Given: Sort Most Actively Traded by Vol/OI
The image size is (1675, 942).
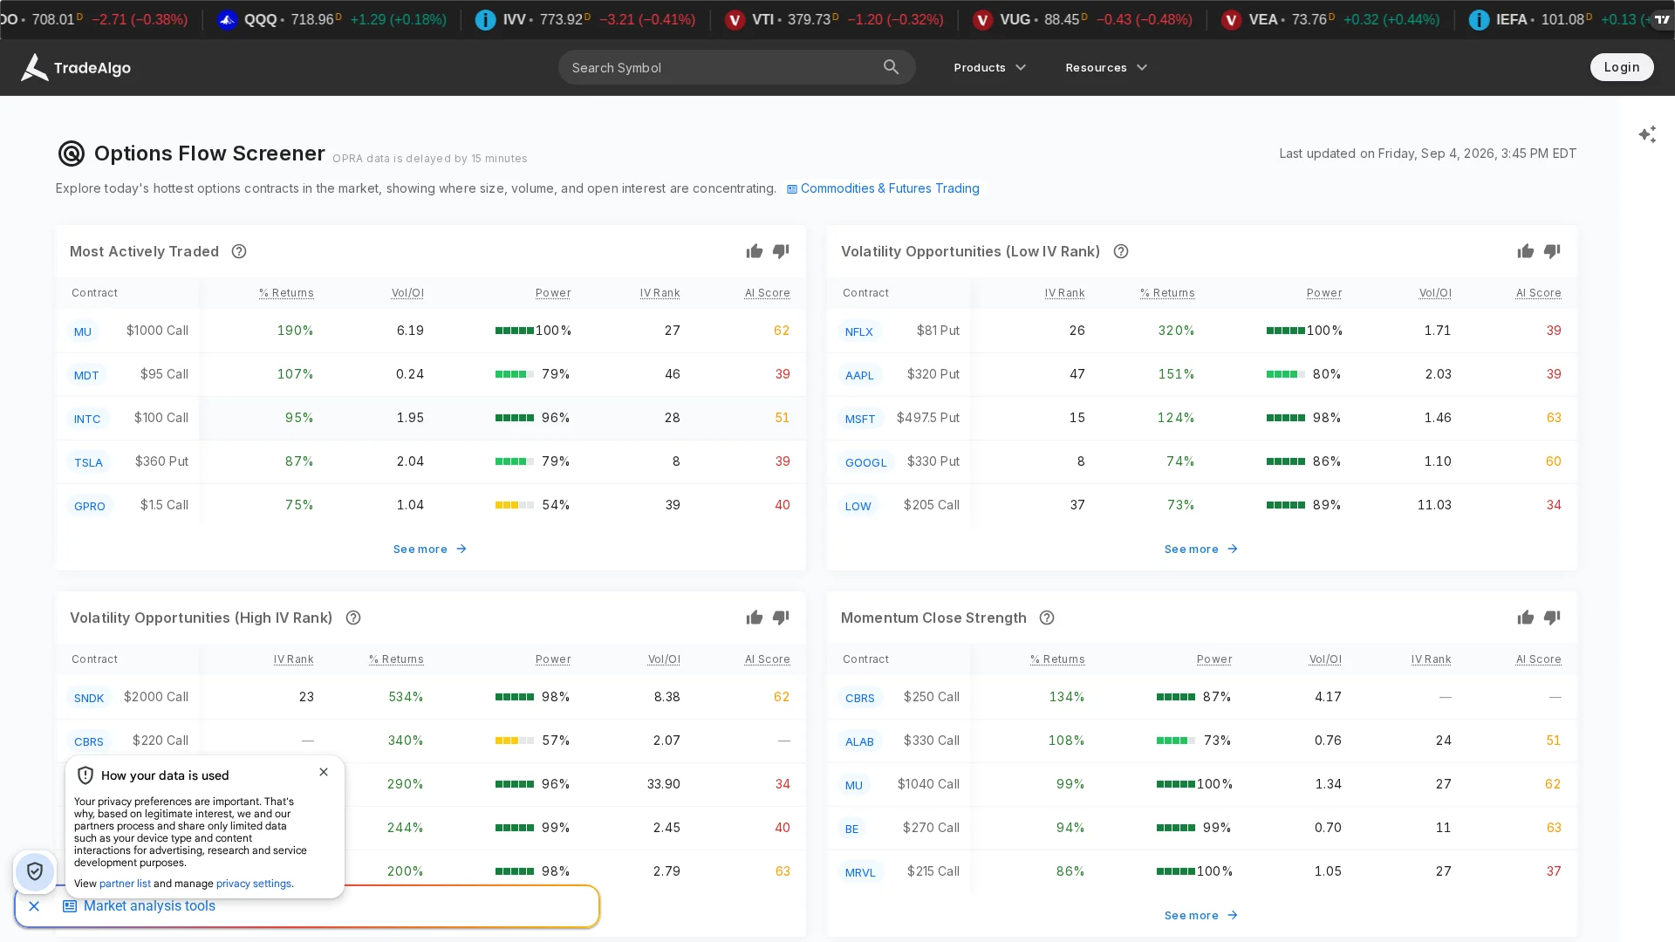Looking at the screenshot, I should pyautogui.click(x=407, y=293).
